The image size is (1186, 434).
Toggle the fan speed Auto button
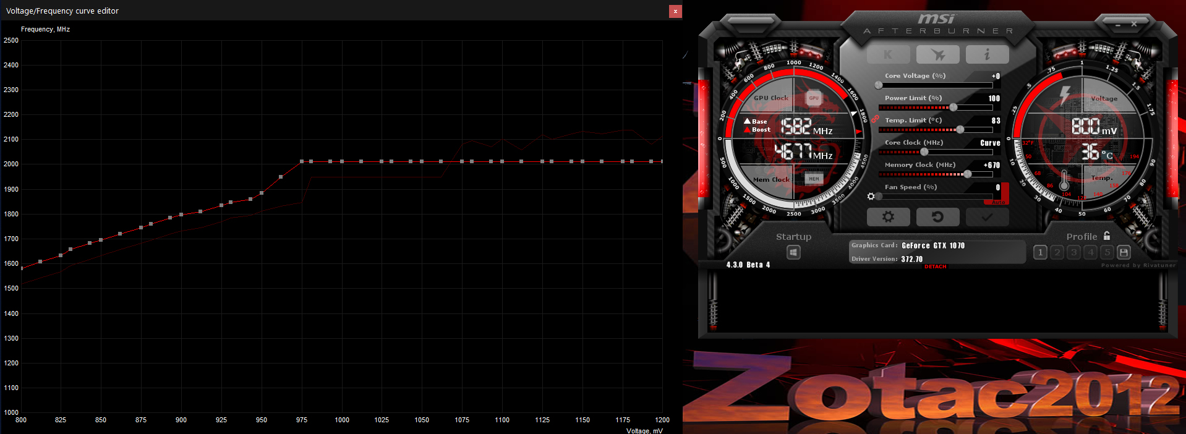(x=998, y=202)
